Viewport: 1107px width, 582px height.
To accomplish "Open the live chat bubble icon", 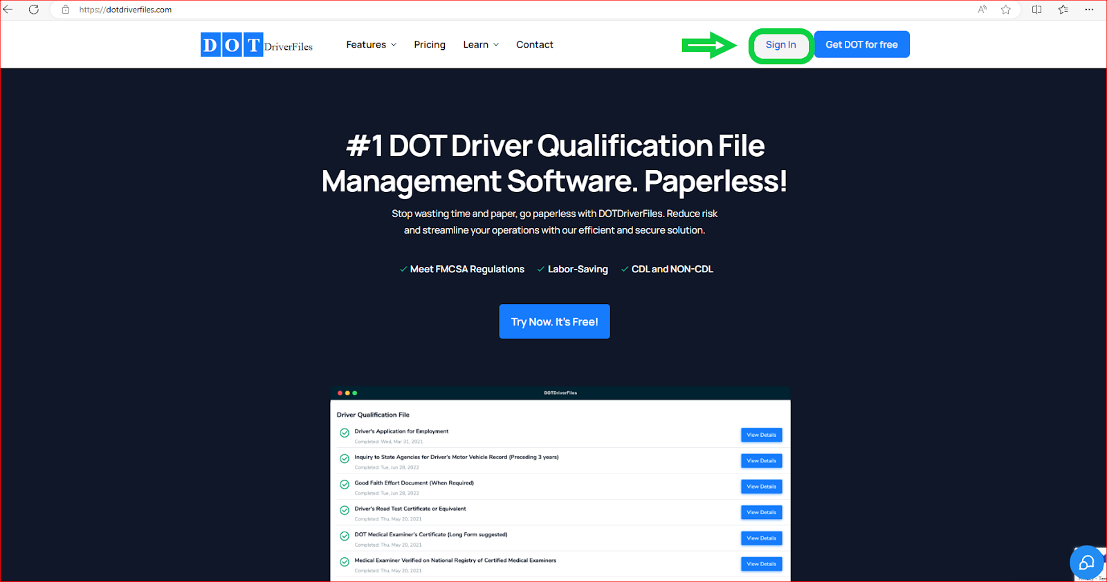I will [x=1086, y=563].
